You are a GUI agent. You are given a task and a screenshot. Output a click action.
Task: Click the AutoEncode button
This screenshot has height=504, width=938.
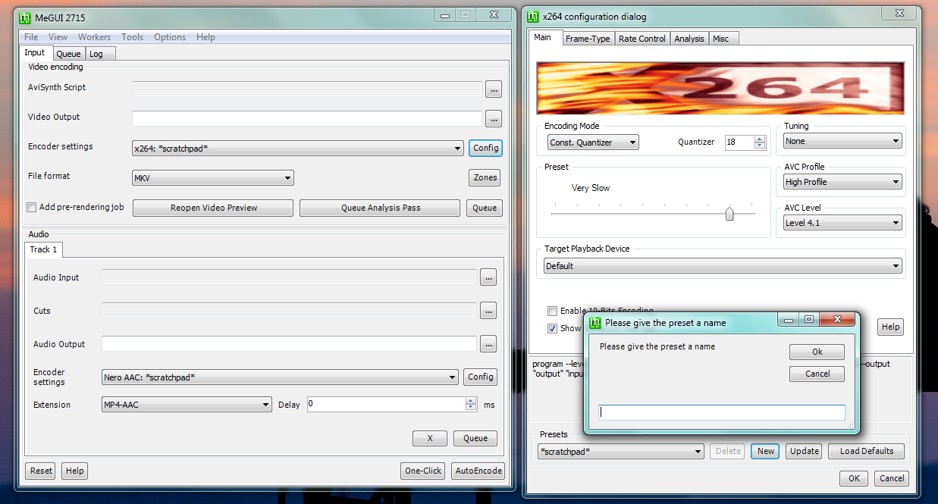(x=478, y=471)
